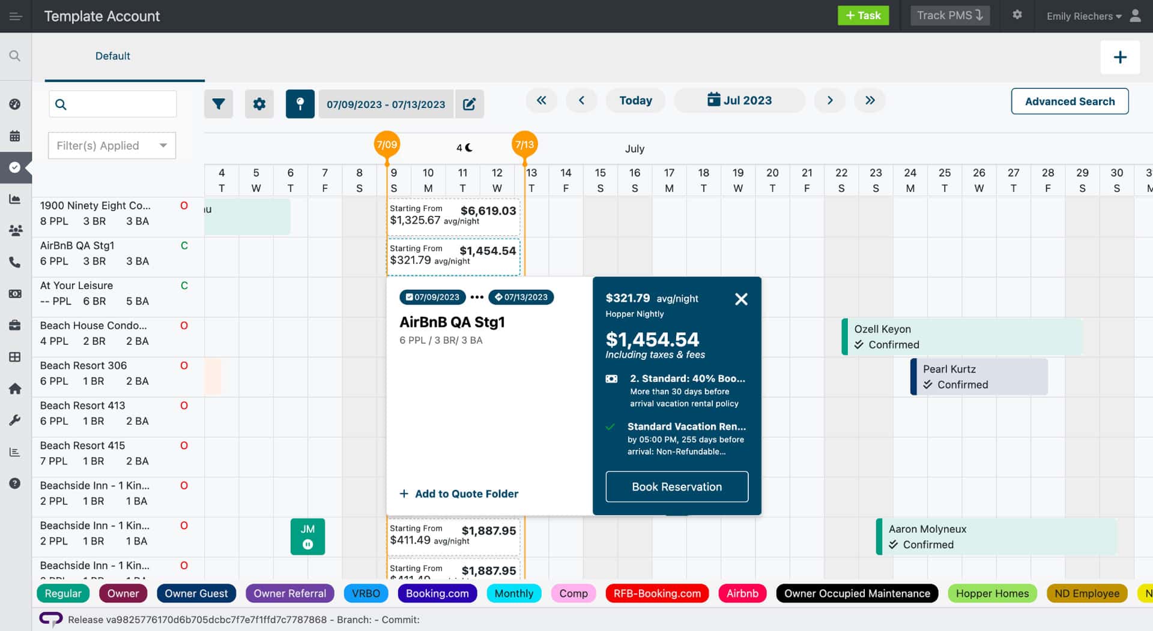
Task: Switch to the Default tab
Action: click(x=112, y=56)
